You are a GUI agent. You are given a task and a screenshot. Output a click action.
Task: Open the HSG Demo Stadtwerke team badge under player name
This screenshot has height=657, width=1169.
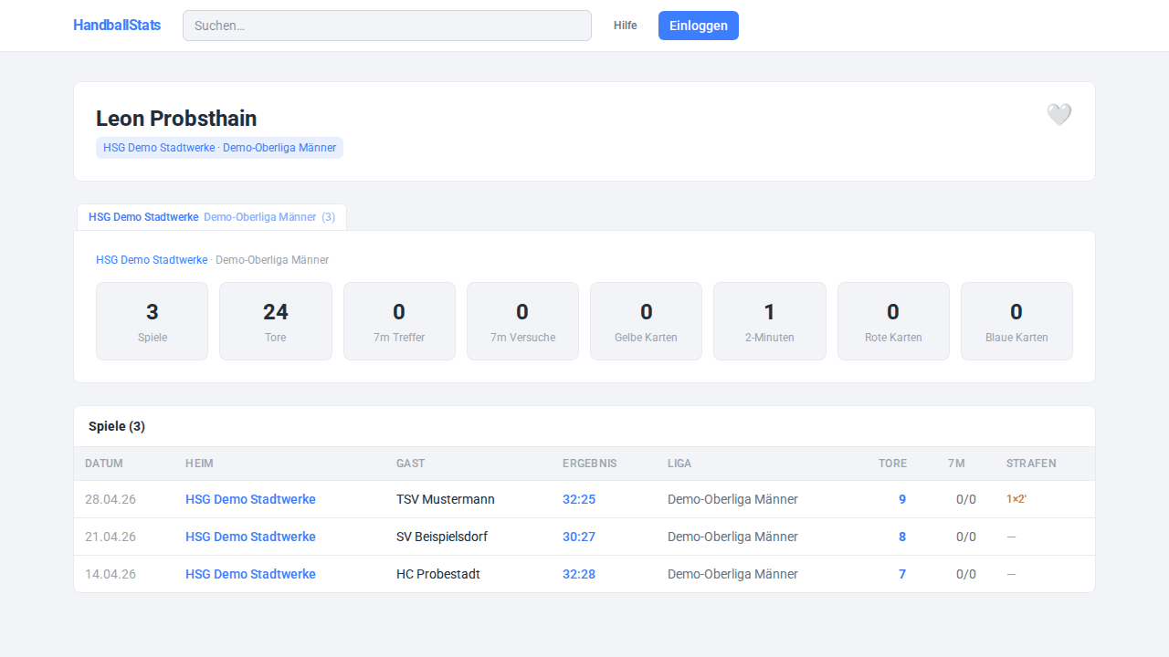coord(219,148)
